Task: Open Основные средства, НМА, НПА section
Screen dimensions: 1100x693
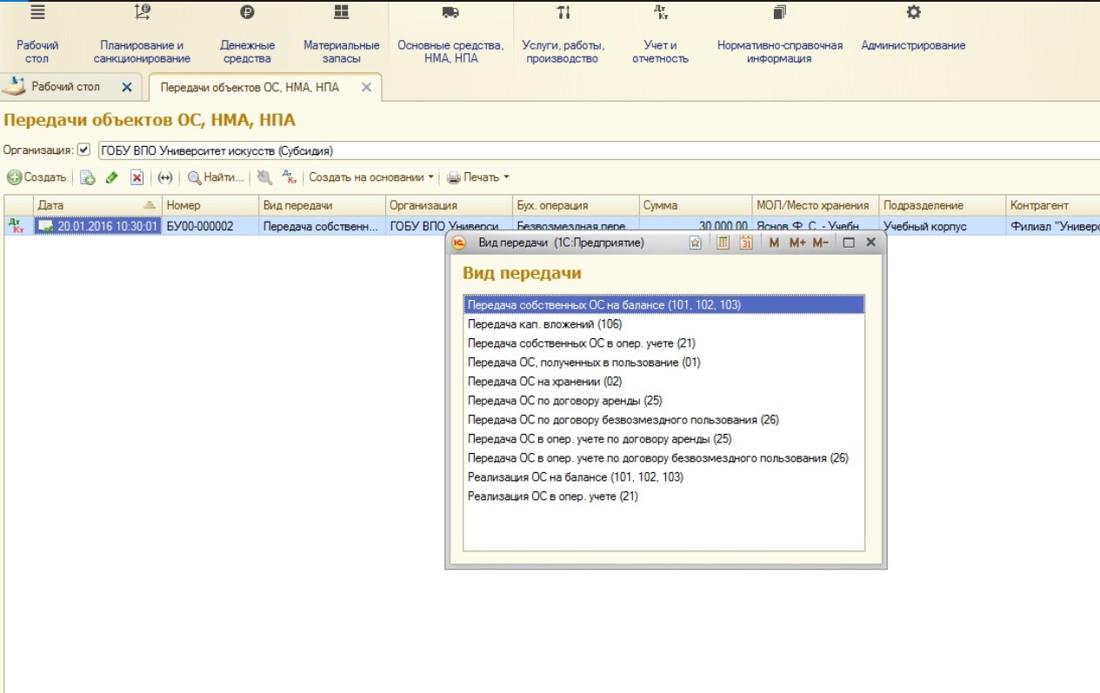Action: 450,36
